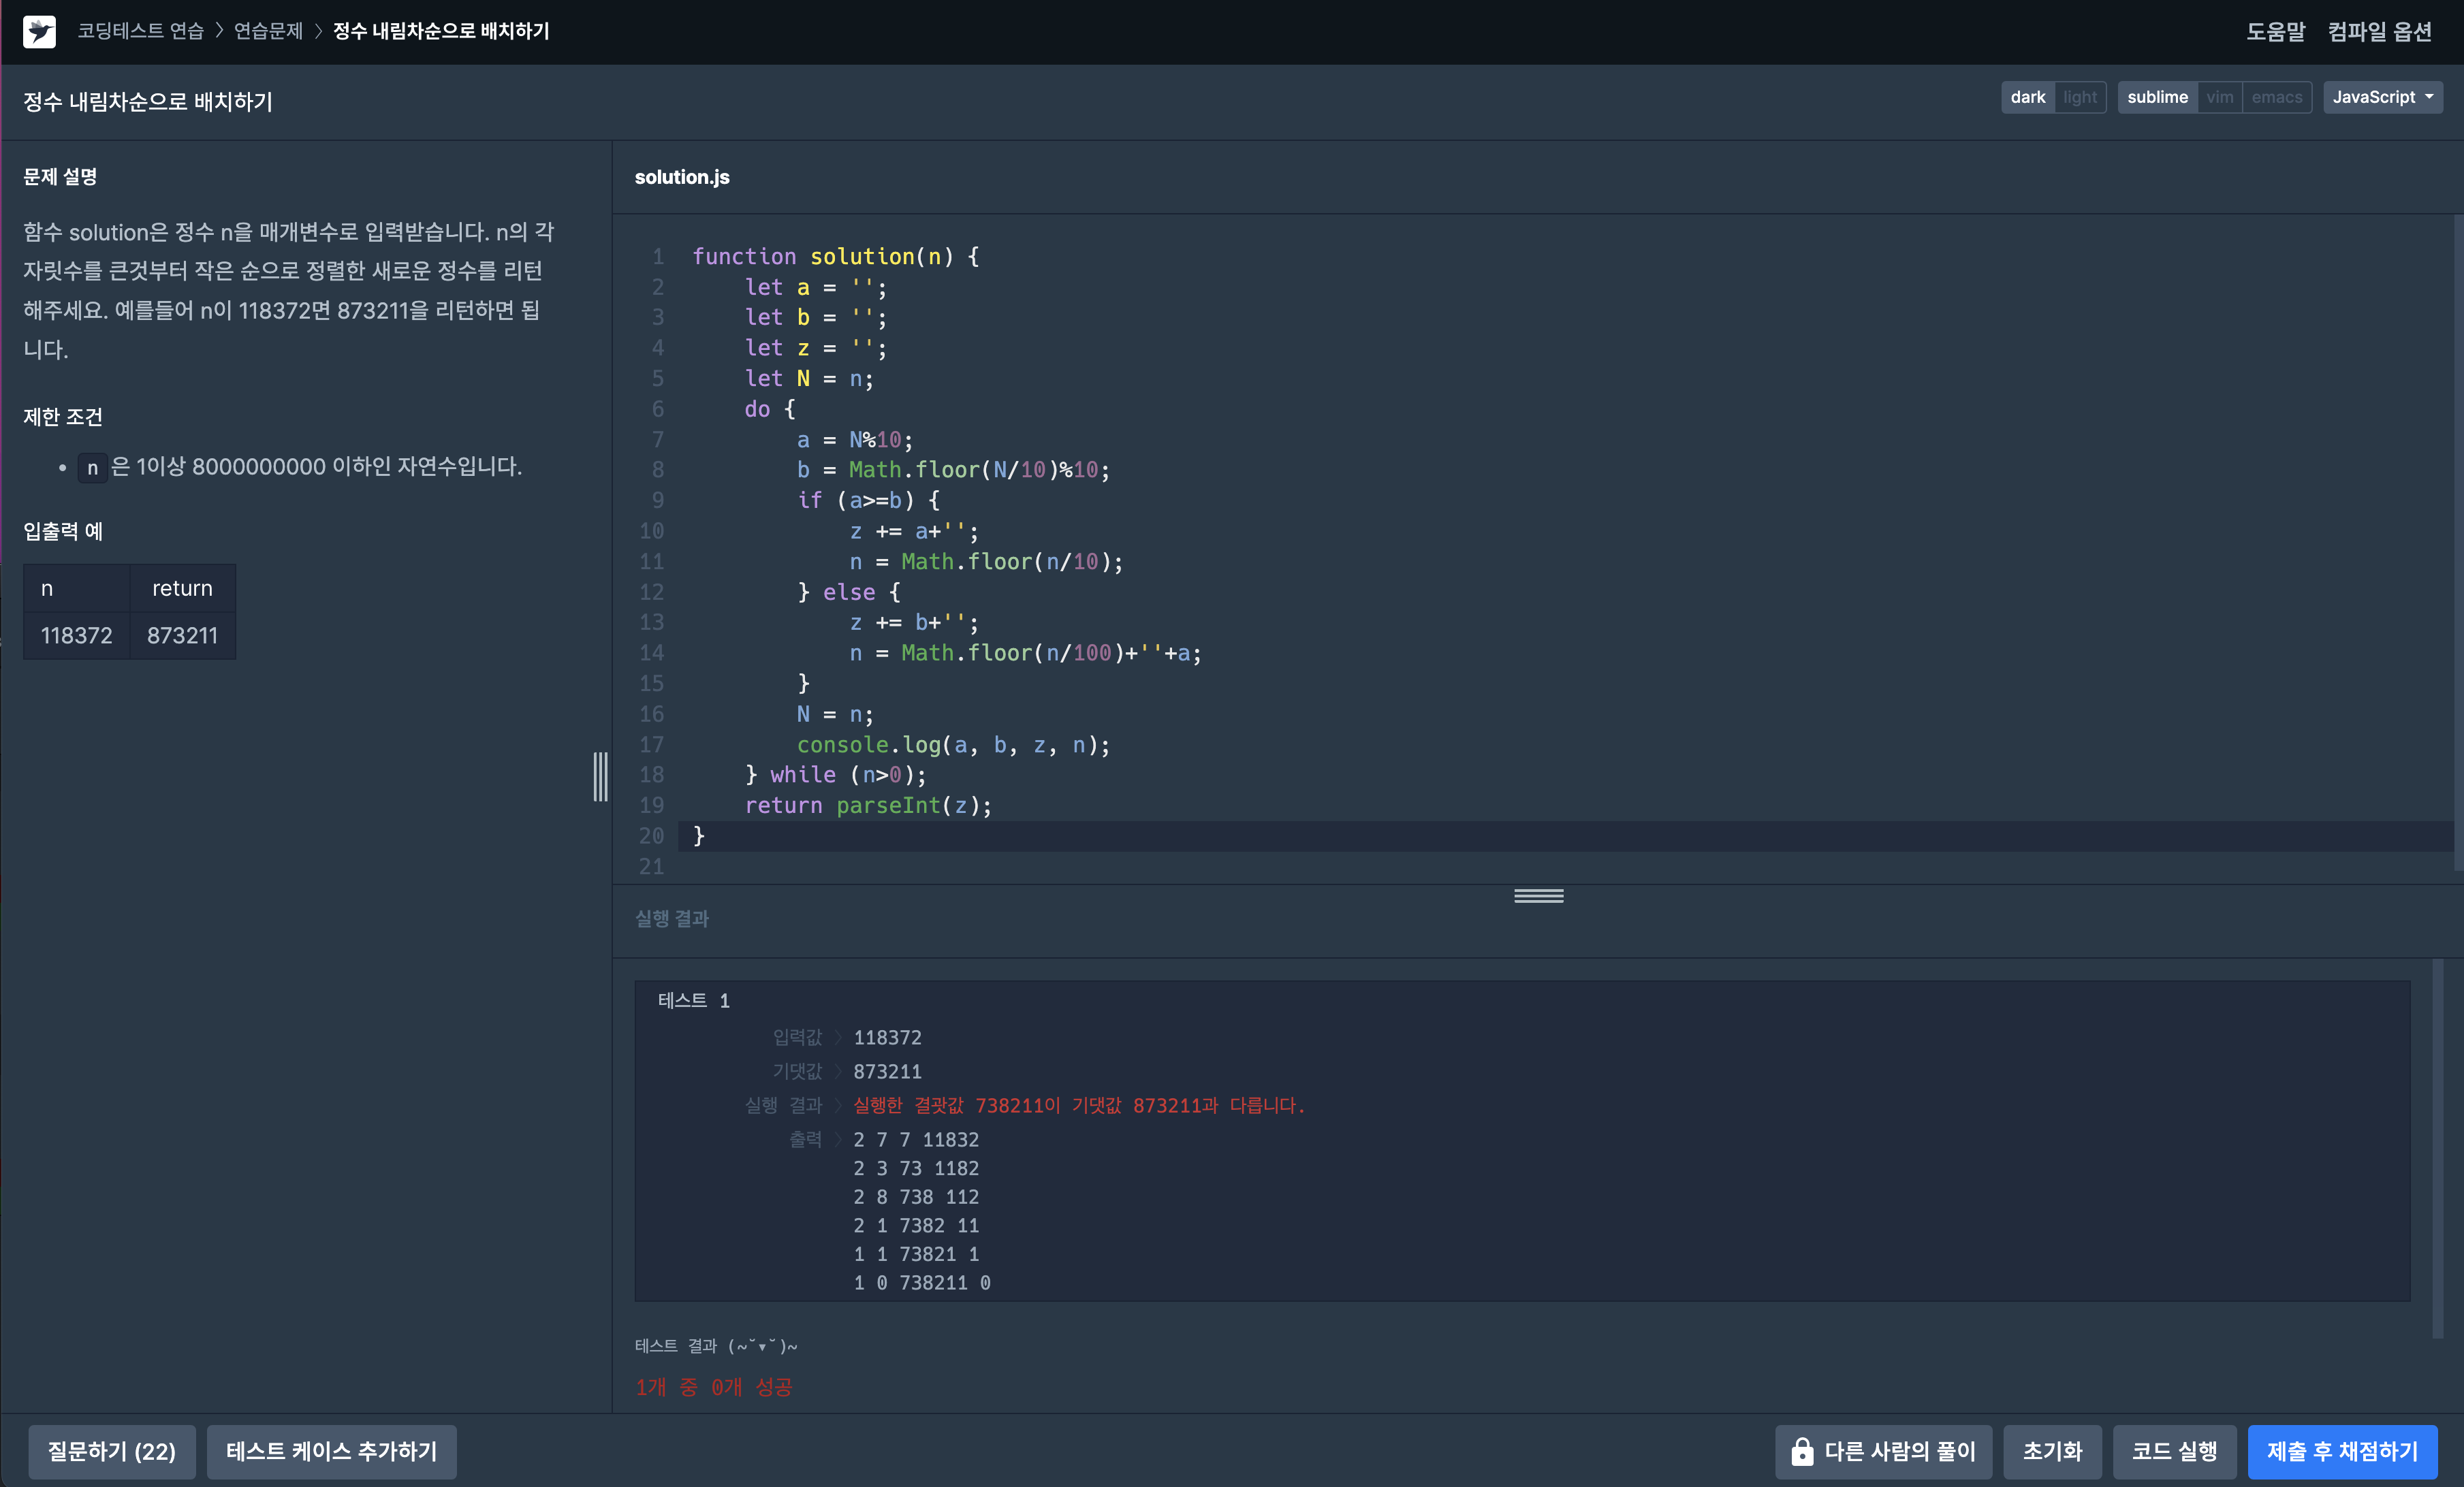This screenshot has height=1487, width=2464.
Task: Click the lock icon on 다른 사람의 풀이
Action: pos(1802,1451)
